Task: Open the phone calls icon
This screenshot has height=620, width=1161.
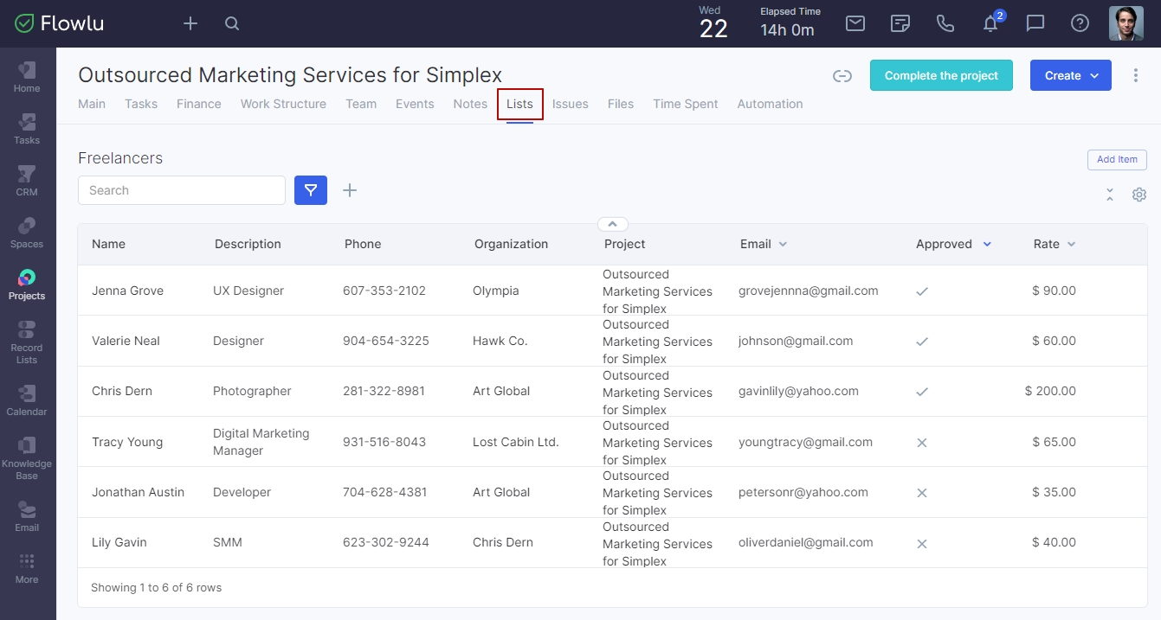Action: click(x=945, y=23)
